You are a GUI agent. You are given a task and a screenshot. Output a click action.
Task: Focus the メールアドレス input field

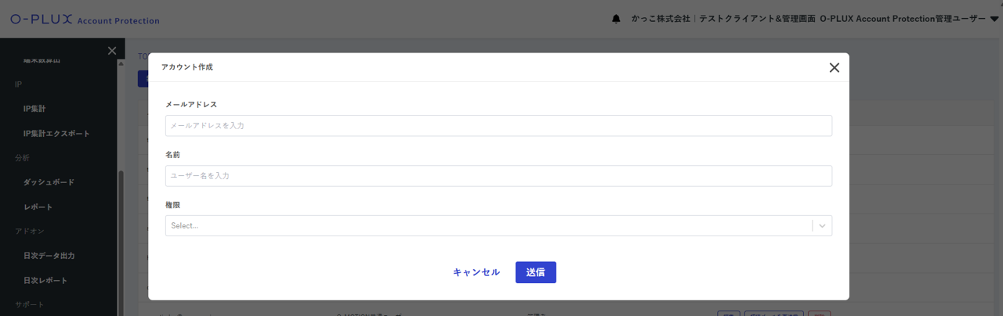[x=498, y=126]
